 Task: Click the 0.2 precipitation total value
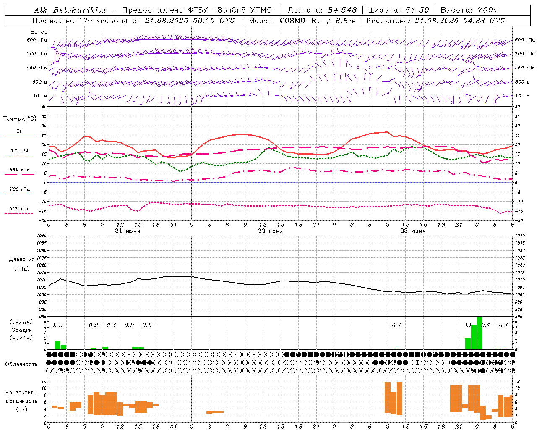coord(93,325)
